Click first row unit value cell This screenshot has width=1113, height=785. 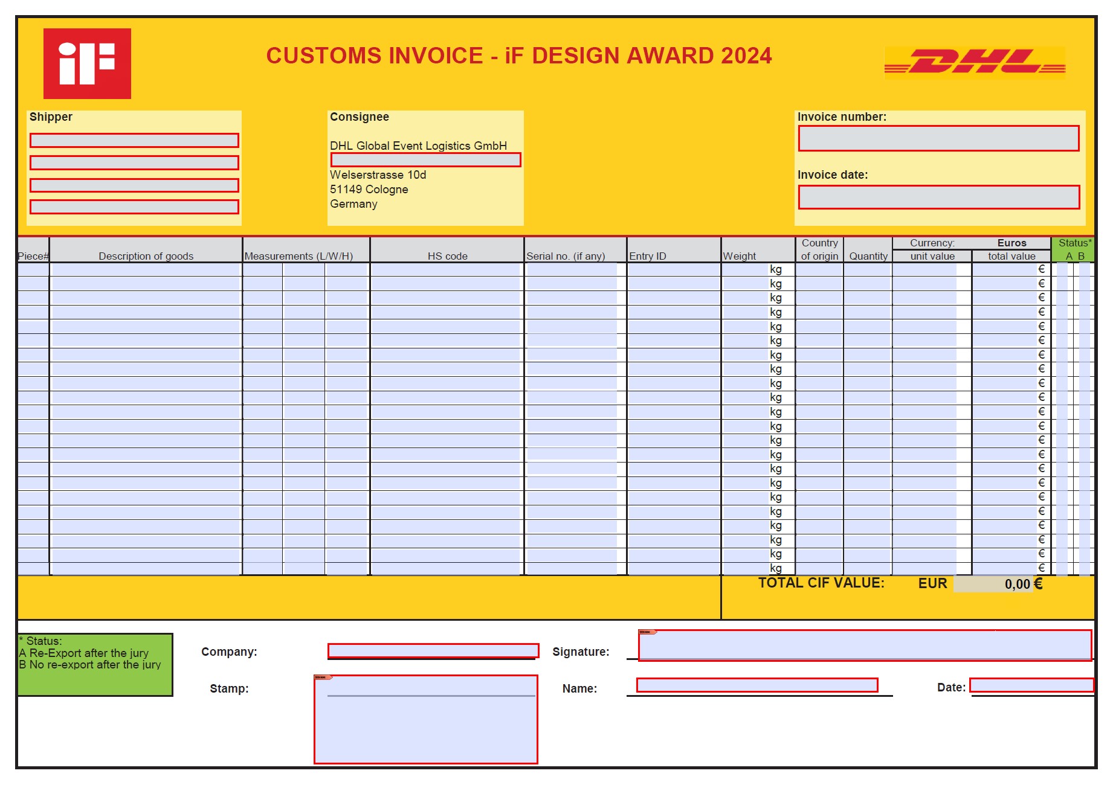[925, 269]
